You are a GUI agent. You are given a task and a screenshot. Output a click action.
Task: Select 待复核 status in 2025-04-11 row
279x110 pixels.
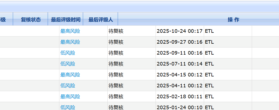coord(116,86)
